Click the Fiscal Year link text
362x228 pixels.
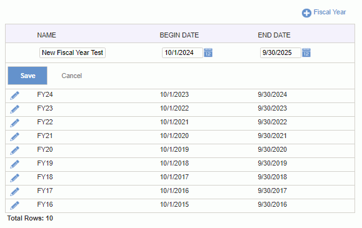tap(329, 12)
